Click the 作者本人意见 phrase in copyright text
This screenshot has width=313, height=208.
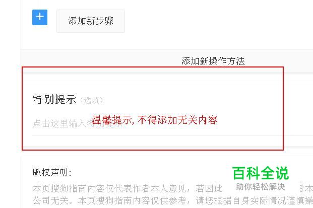[x=159, y=188]
